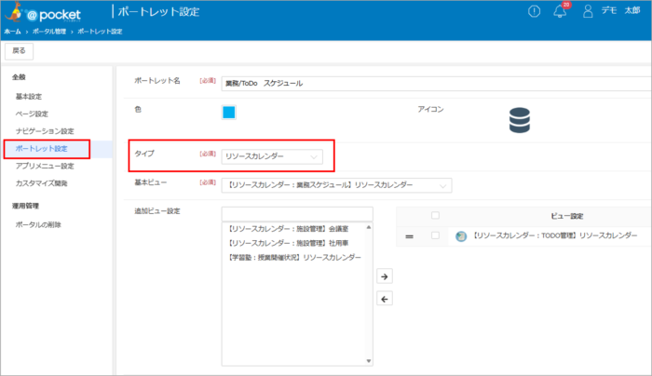Viewport: 652px width, 376px height.
Task: Open the information alert icon
Action: [x=534, y=11]
